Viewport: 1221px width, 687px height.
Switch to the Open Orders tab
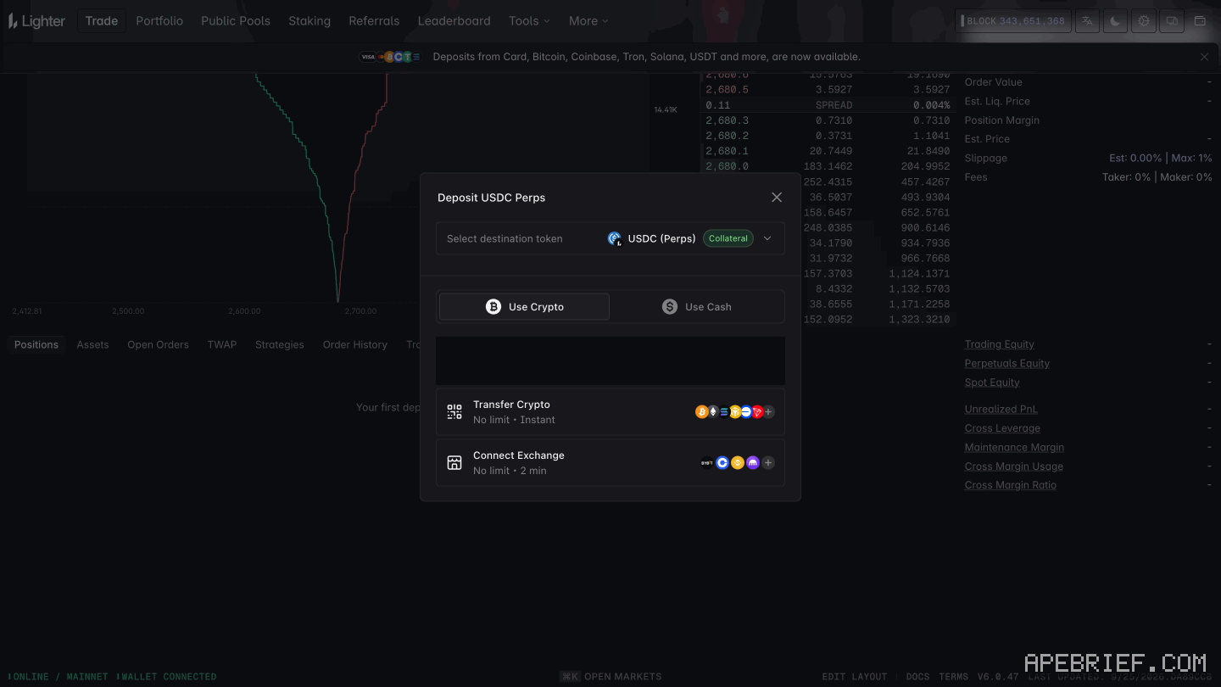click(x=158, y=344)
